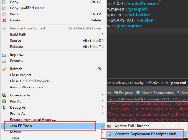Expand the Debug As submenu arrow
The width and height of the screenshot is (188, 140).
point(103,107)
